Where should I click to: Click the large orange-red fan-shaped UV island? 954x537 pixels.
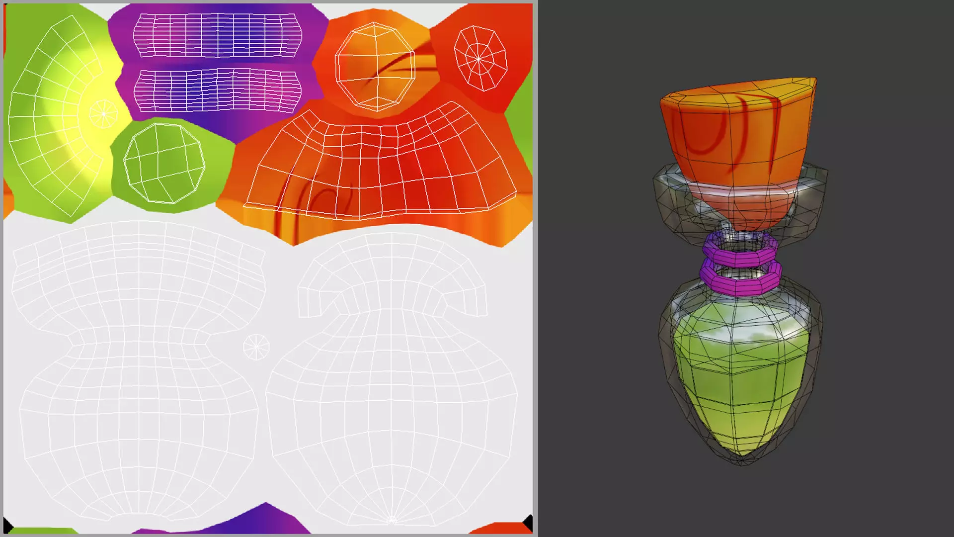click(380, 161)
